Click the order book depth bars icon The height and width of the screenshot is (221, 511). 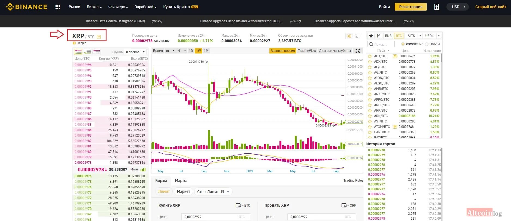143,169
